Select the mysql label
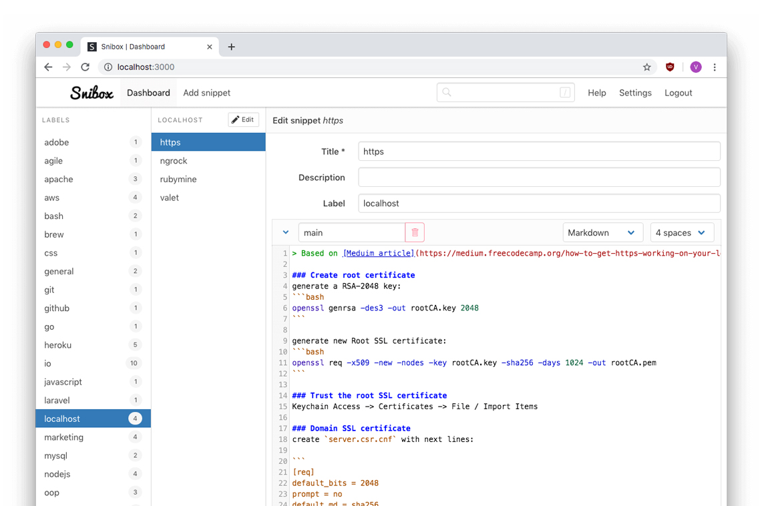This screenshot has width=764, height=506. pyautogui.click(x=93, y=455)
